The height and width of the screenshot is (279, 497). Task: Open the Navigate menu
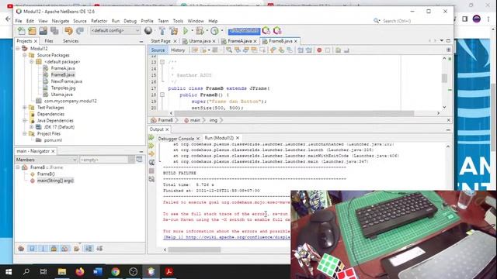coord(61,21)
